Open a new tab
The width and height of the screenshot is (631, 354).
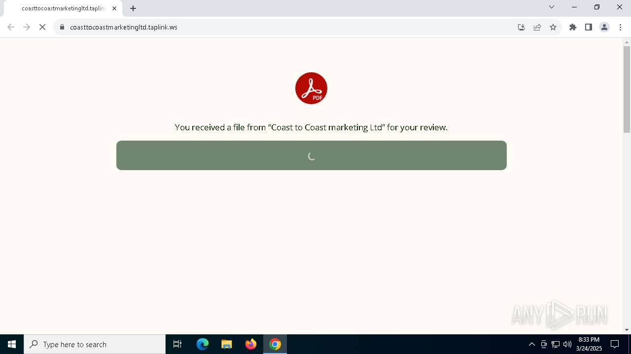[133, 8]
